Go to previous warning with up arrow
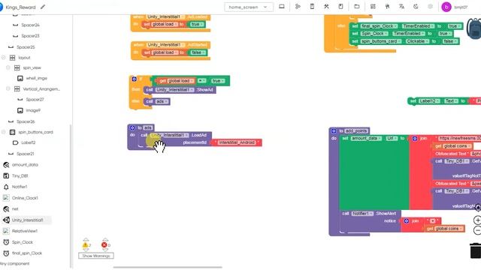This screenshot has width=481, height=270. [x=86, y=239]
